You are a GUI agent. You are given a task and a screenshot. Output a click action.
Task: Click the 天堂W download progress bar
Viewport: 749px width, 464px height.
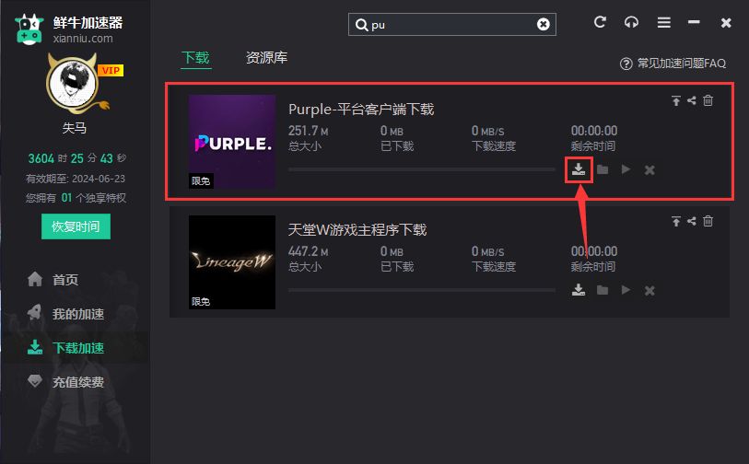[x=422, y=290]
